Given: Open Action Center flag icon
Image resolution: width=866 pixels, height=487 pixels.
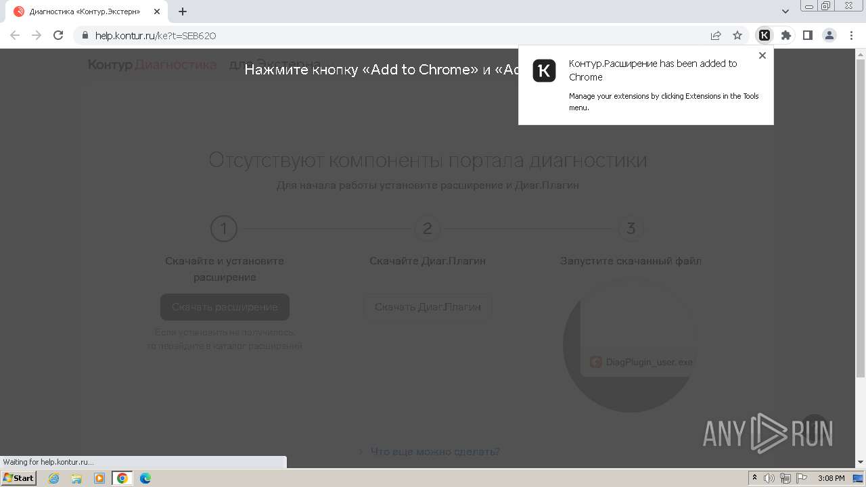Looking at the screenshot, I should (x=800, y=478).
